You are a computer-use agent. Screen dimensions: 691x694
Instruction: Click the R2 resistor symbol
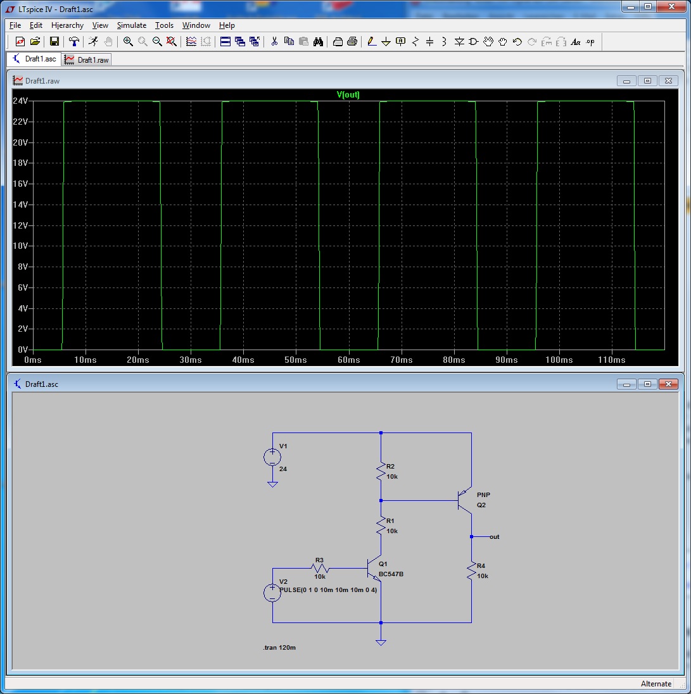point(381,471)
